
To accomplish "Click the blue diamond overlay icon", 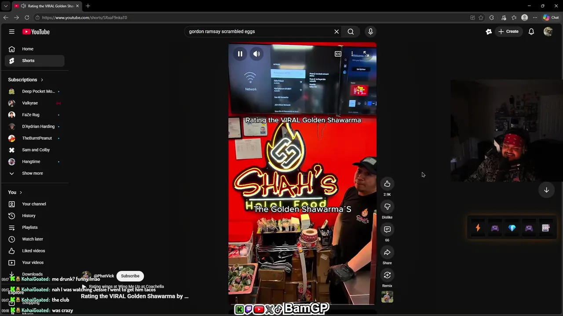I will tap(512, 228).
